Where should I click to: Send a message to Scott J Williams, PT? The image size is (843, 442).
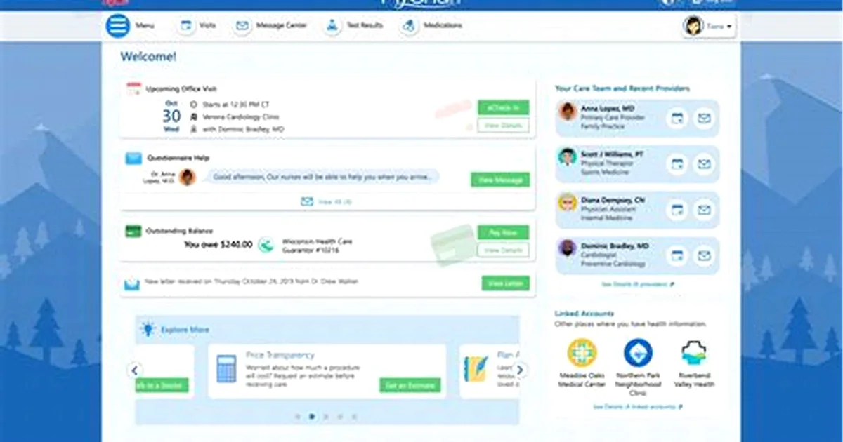point(703,164)
